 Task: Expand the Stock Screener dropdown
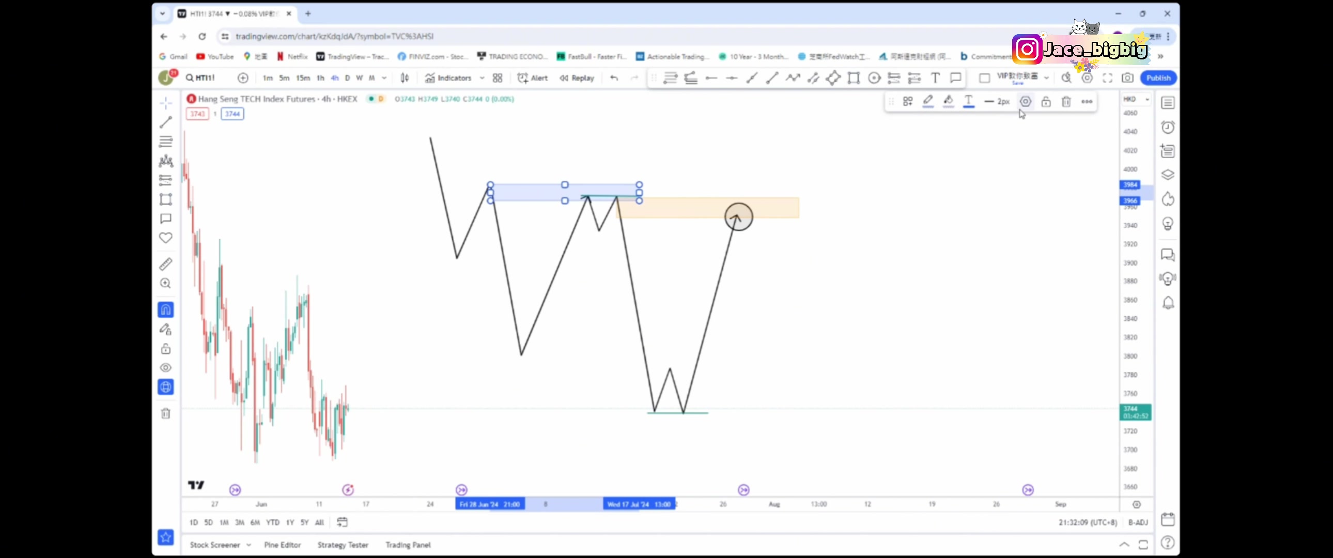point(249,545)
